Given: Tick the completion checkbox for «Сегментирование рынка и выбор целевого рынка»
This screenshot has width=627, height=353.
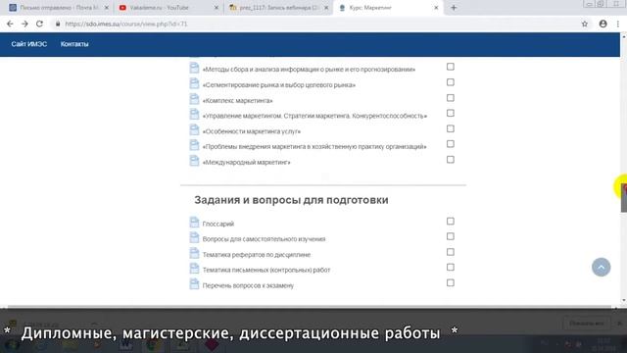Looking at the screenshot, I should tap(451, 82).
